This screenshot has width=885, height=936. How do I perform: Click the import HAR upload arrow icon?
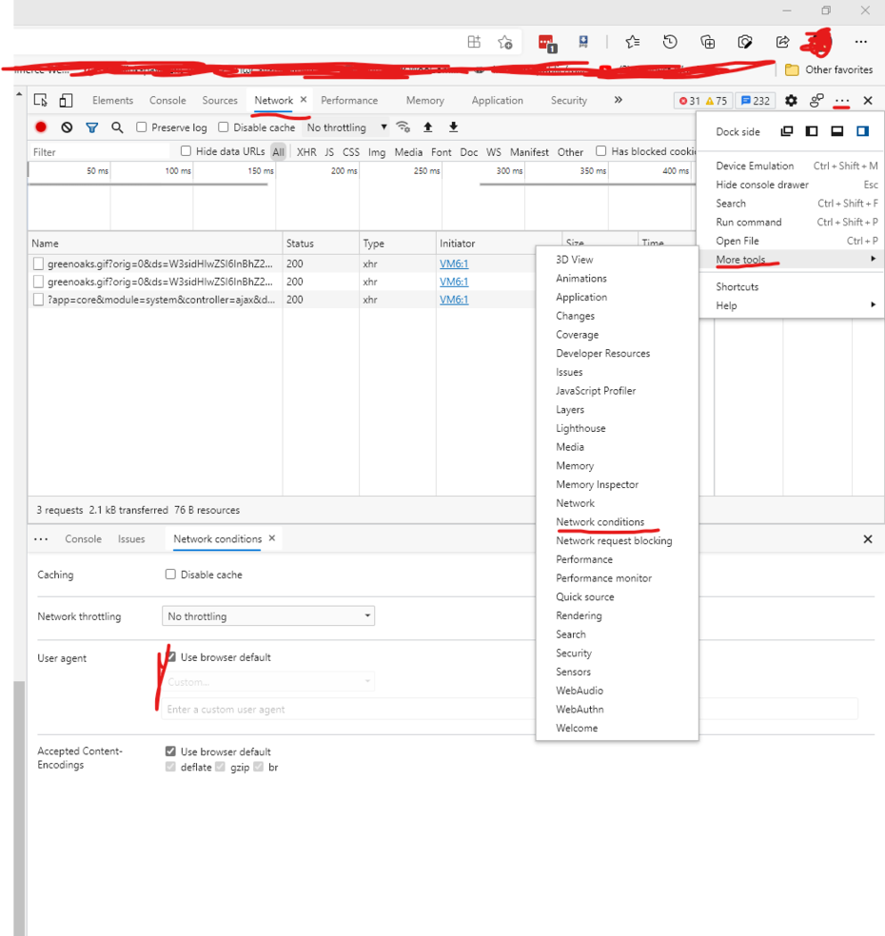coord(428,127)
